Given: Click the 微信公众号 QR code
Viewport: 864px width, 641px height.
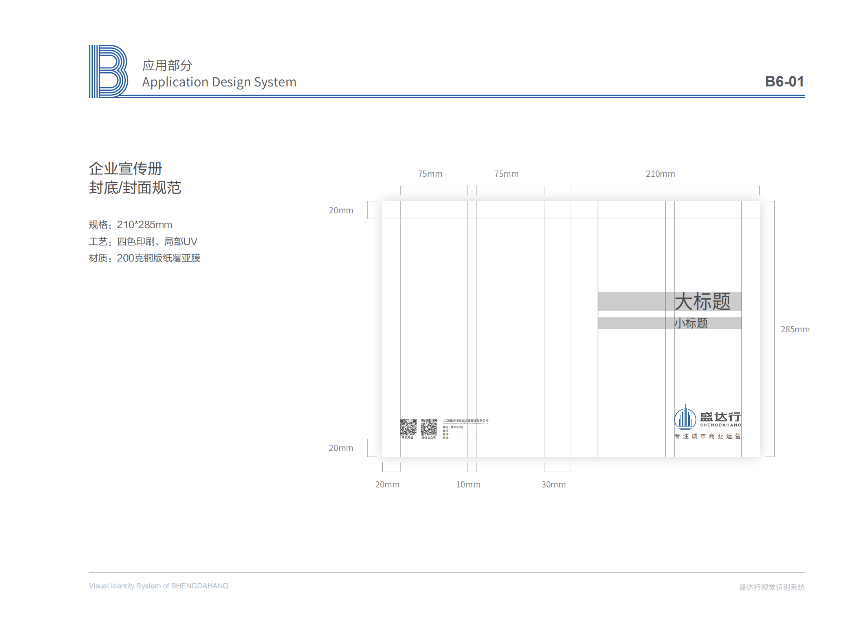Looking at the screenshot, I should click(429, 427).
